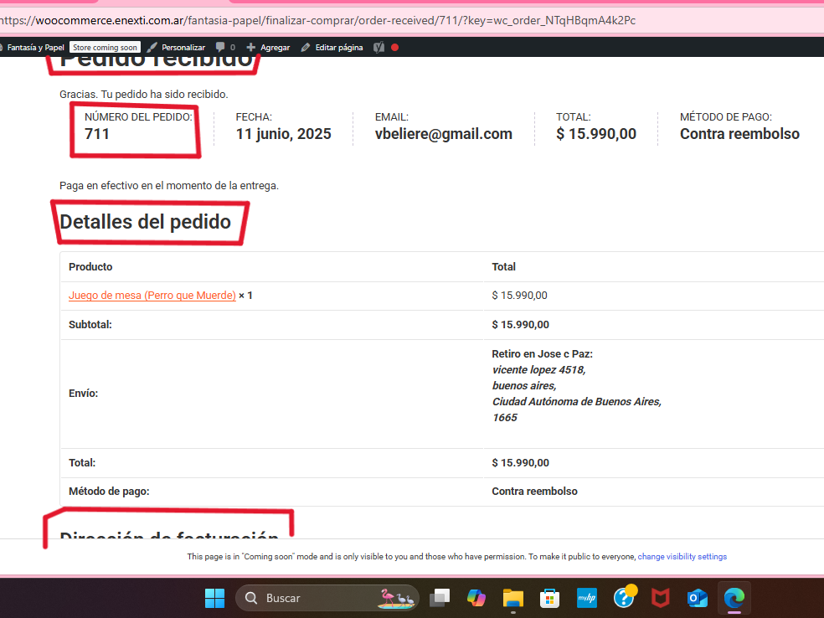
Task: Click the Store coming soon badge
Action: (105, 48)
